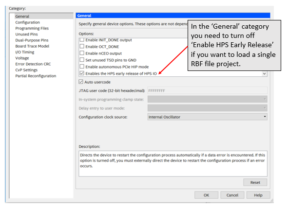Tick Set unused TSD pins to GND
288x209 pixels.
tap(82, 60)
